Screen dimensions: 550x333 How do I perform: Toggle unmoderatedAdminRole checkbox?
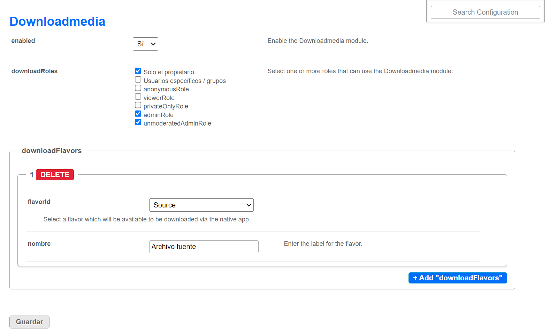(x=138, y=122)
